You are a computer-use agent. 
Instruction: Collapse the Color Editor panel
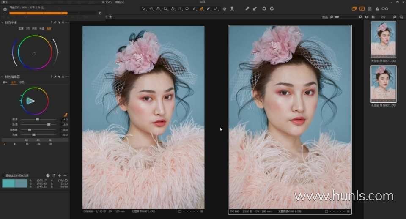pos(3,77)
